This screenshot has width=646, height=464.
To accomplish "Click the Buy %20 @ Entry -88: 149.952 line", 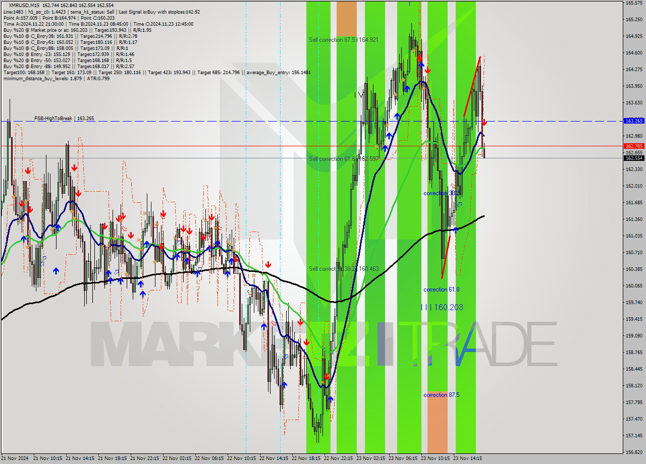I will pos(69,66).
